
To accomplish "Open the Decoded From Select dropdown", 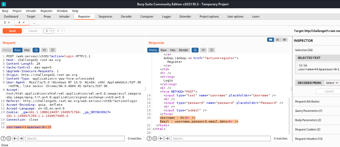I will (x=332, y=83).
